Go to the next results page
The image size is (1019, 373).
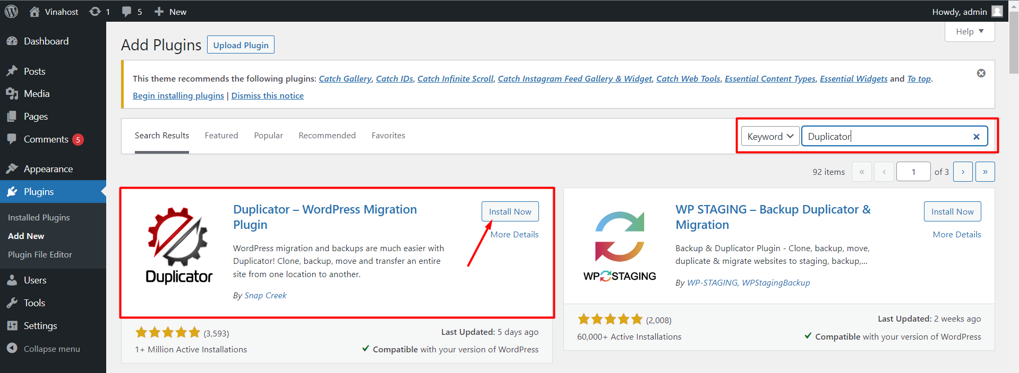click(963, 172)
